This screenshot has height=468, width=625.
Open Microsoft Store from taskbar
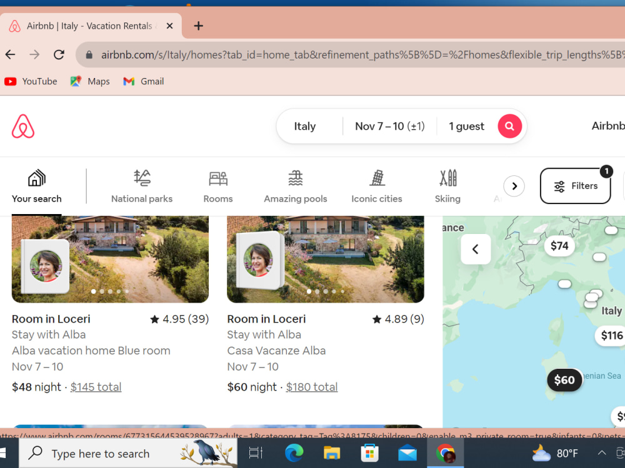(x=369, y=453)
